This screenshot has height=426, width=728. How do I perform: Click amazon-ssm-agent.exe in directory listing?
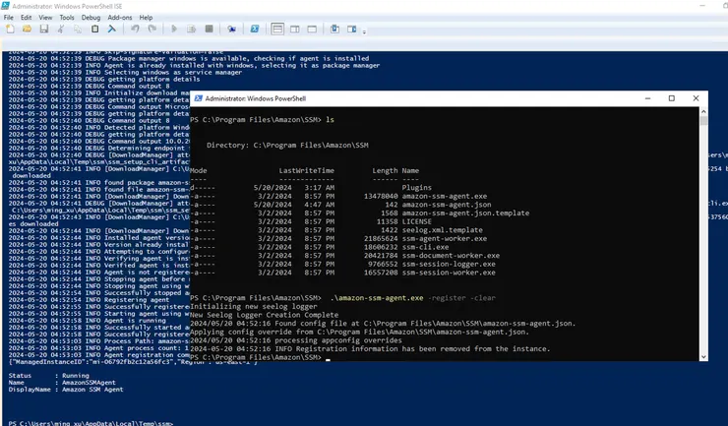click(x=445, y=196)
